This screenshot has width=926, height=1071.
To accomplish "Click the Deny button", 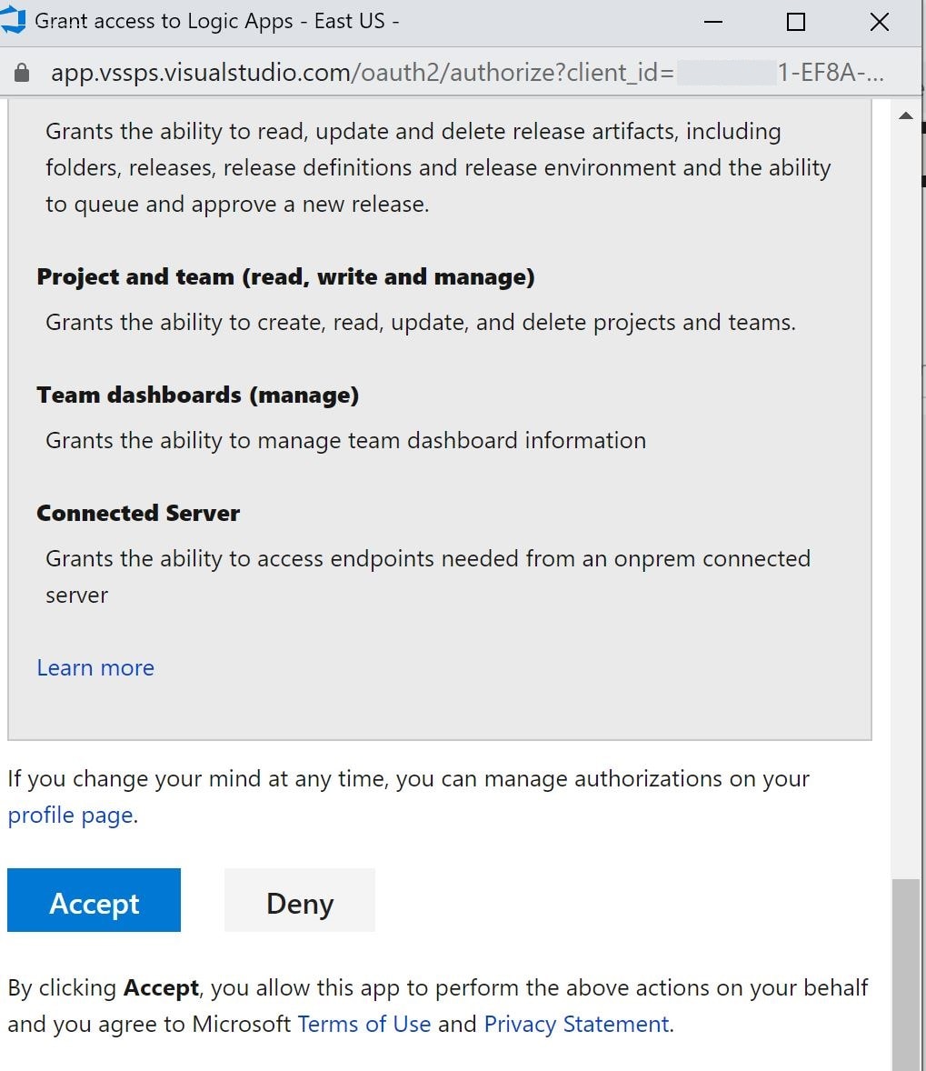I will click(300, 899).
